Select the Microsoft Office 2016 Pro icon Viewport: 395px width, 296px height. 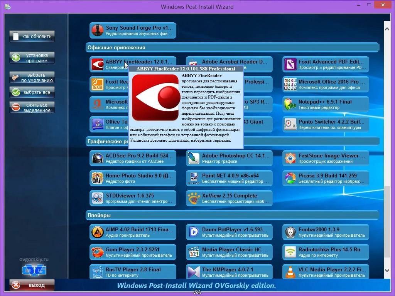tap(290, 84)
